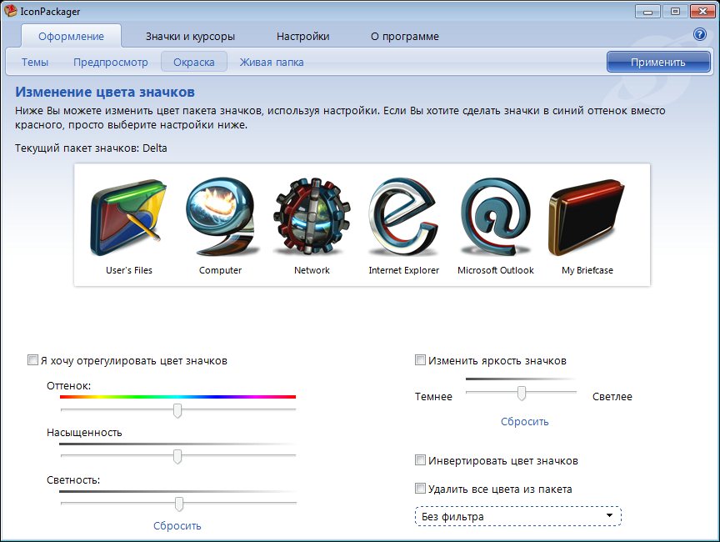720x542 pixels.
Task: Open the 'Настройки' tab
Action: pos(302,37)
